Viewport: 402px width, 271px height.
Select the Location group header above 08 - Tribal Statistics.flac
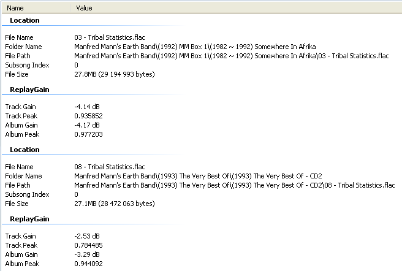(x=25, y=150)
